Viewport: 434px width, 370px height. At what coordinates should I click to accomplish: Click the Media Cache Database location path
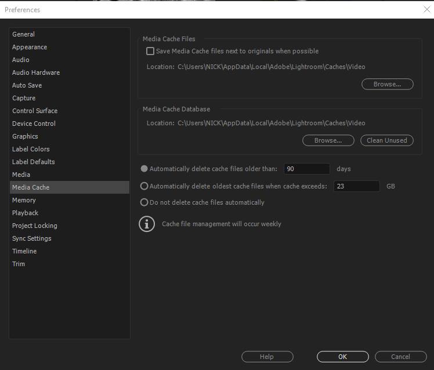click(x=272, y=123)
